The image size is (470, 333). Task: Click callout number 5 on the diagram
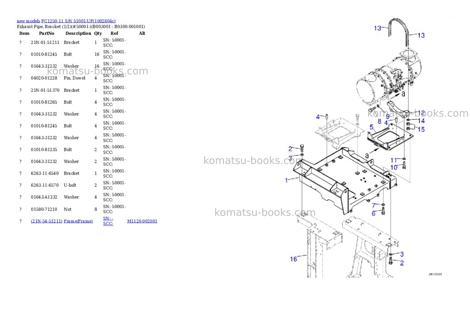coord(371,127)
